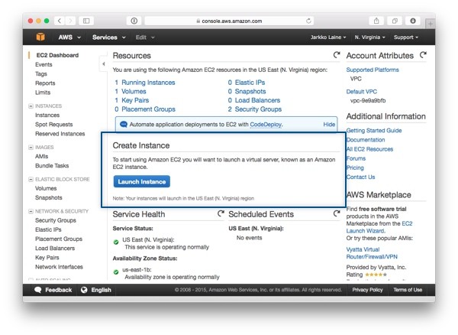This screenshot has width=458, height=335.
Task: Open the Jarkko Laine account menu
Action: point(328,37)
